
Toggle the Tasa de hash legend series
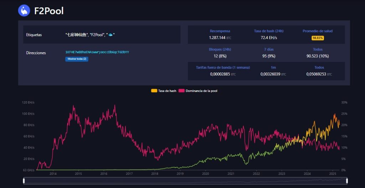pyautogui.click(x=164, y=91)
